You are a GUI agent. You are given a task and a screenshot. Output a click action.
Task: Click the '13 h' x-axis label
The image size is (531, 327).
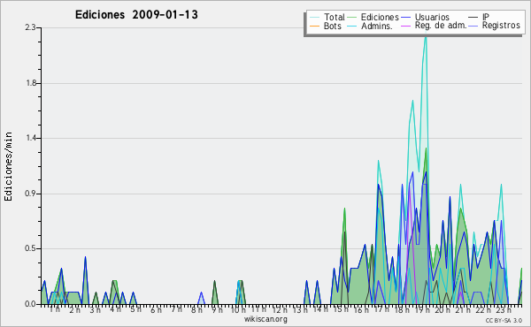pos(300,309)
